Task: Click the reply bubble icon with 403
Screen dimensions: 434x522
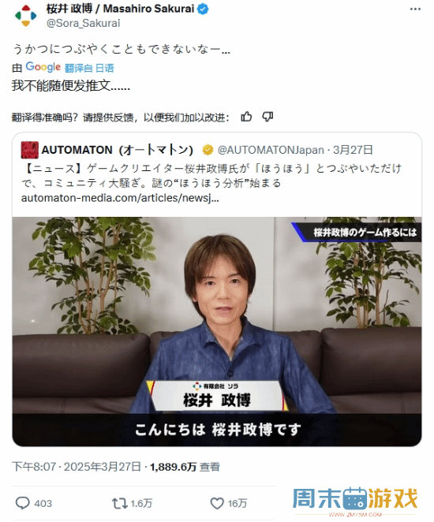Action: 23,503
